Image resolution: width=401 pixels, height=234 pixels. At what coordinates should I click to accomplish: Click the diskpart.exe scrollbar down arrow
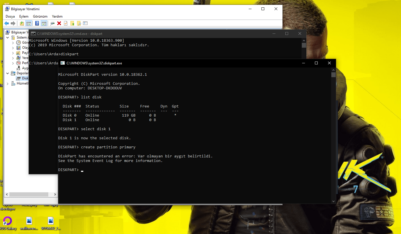coord(333,201)
